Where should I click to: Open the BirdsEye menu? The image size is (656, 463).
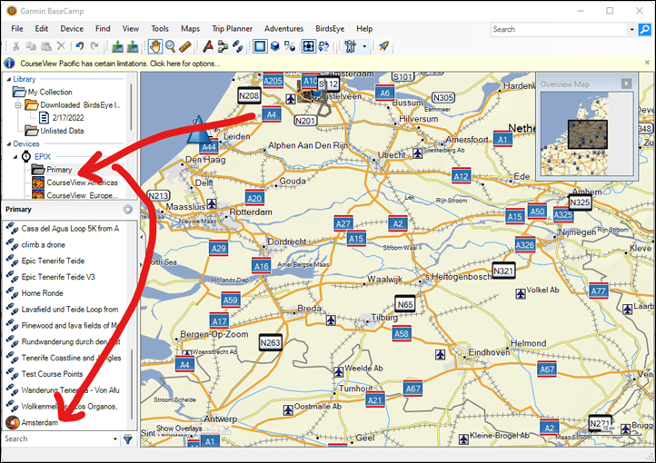click(x=330, y=28)
